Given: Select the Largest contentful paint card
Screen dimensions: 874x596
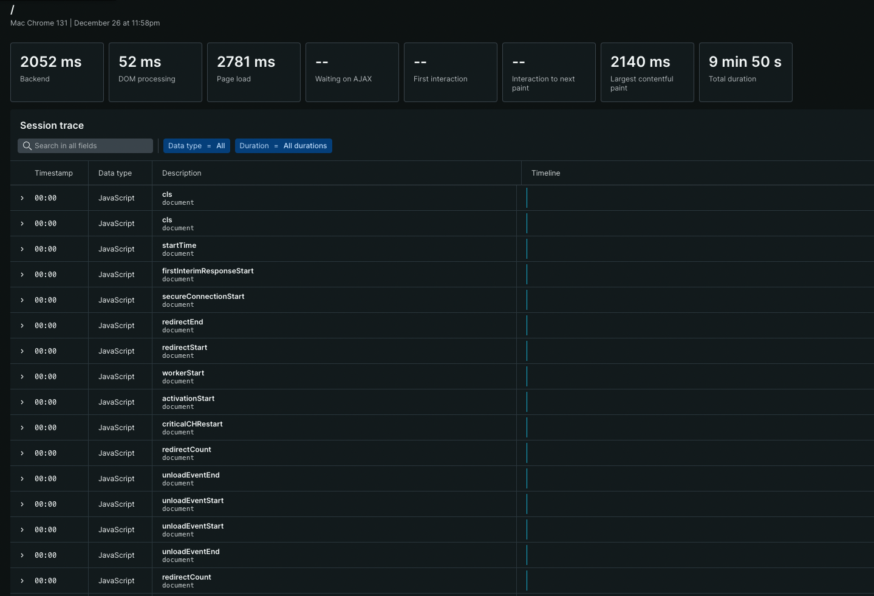Looking at the screenshot, I should pos(647,72).
